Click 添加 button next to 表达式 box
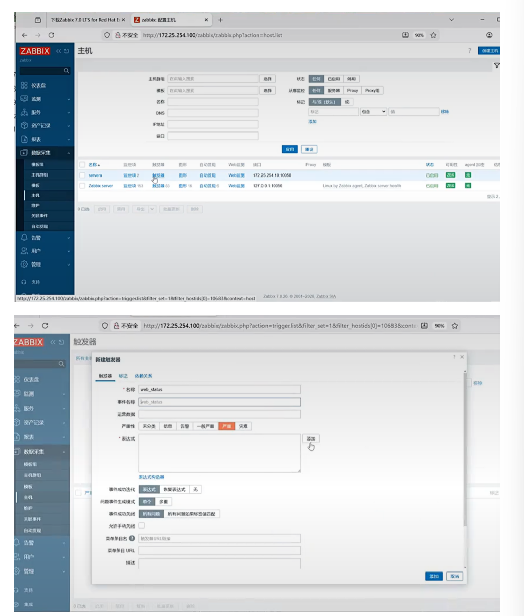The width and height of the screenshot is (524, 616). pyautogui.click(x=311, y=438)
